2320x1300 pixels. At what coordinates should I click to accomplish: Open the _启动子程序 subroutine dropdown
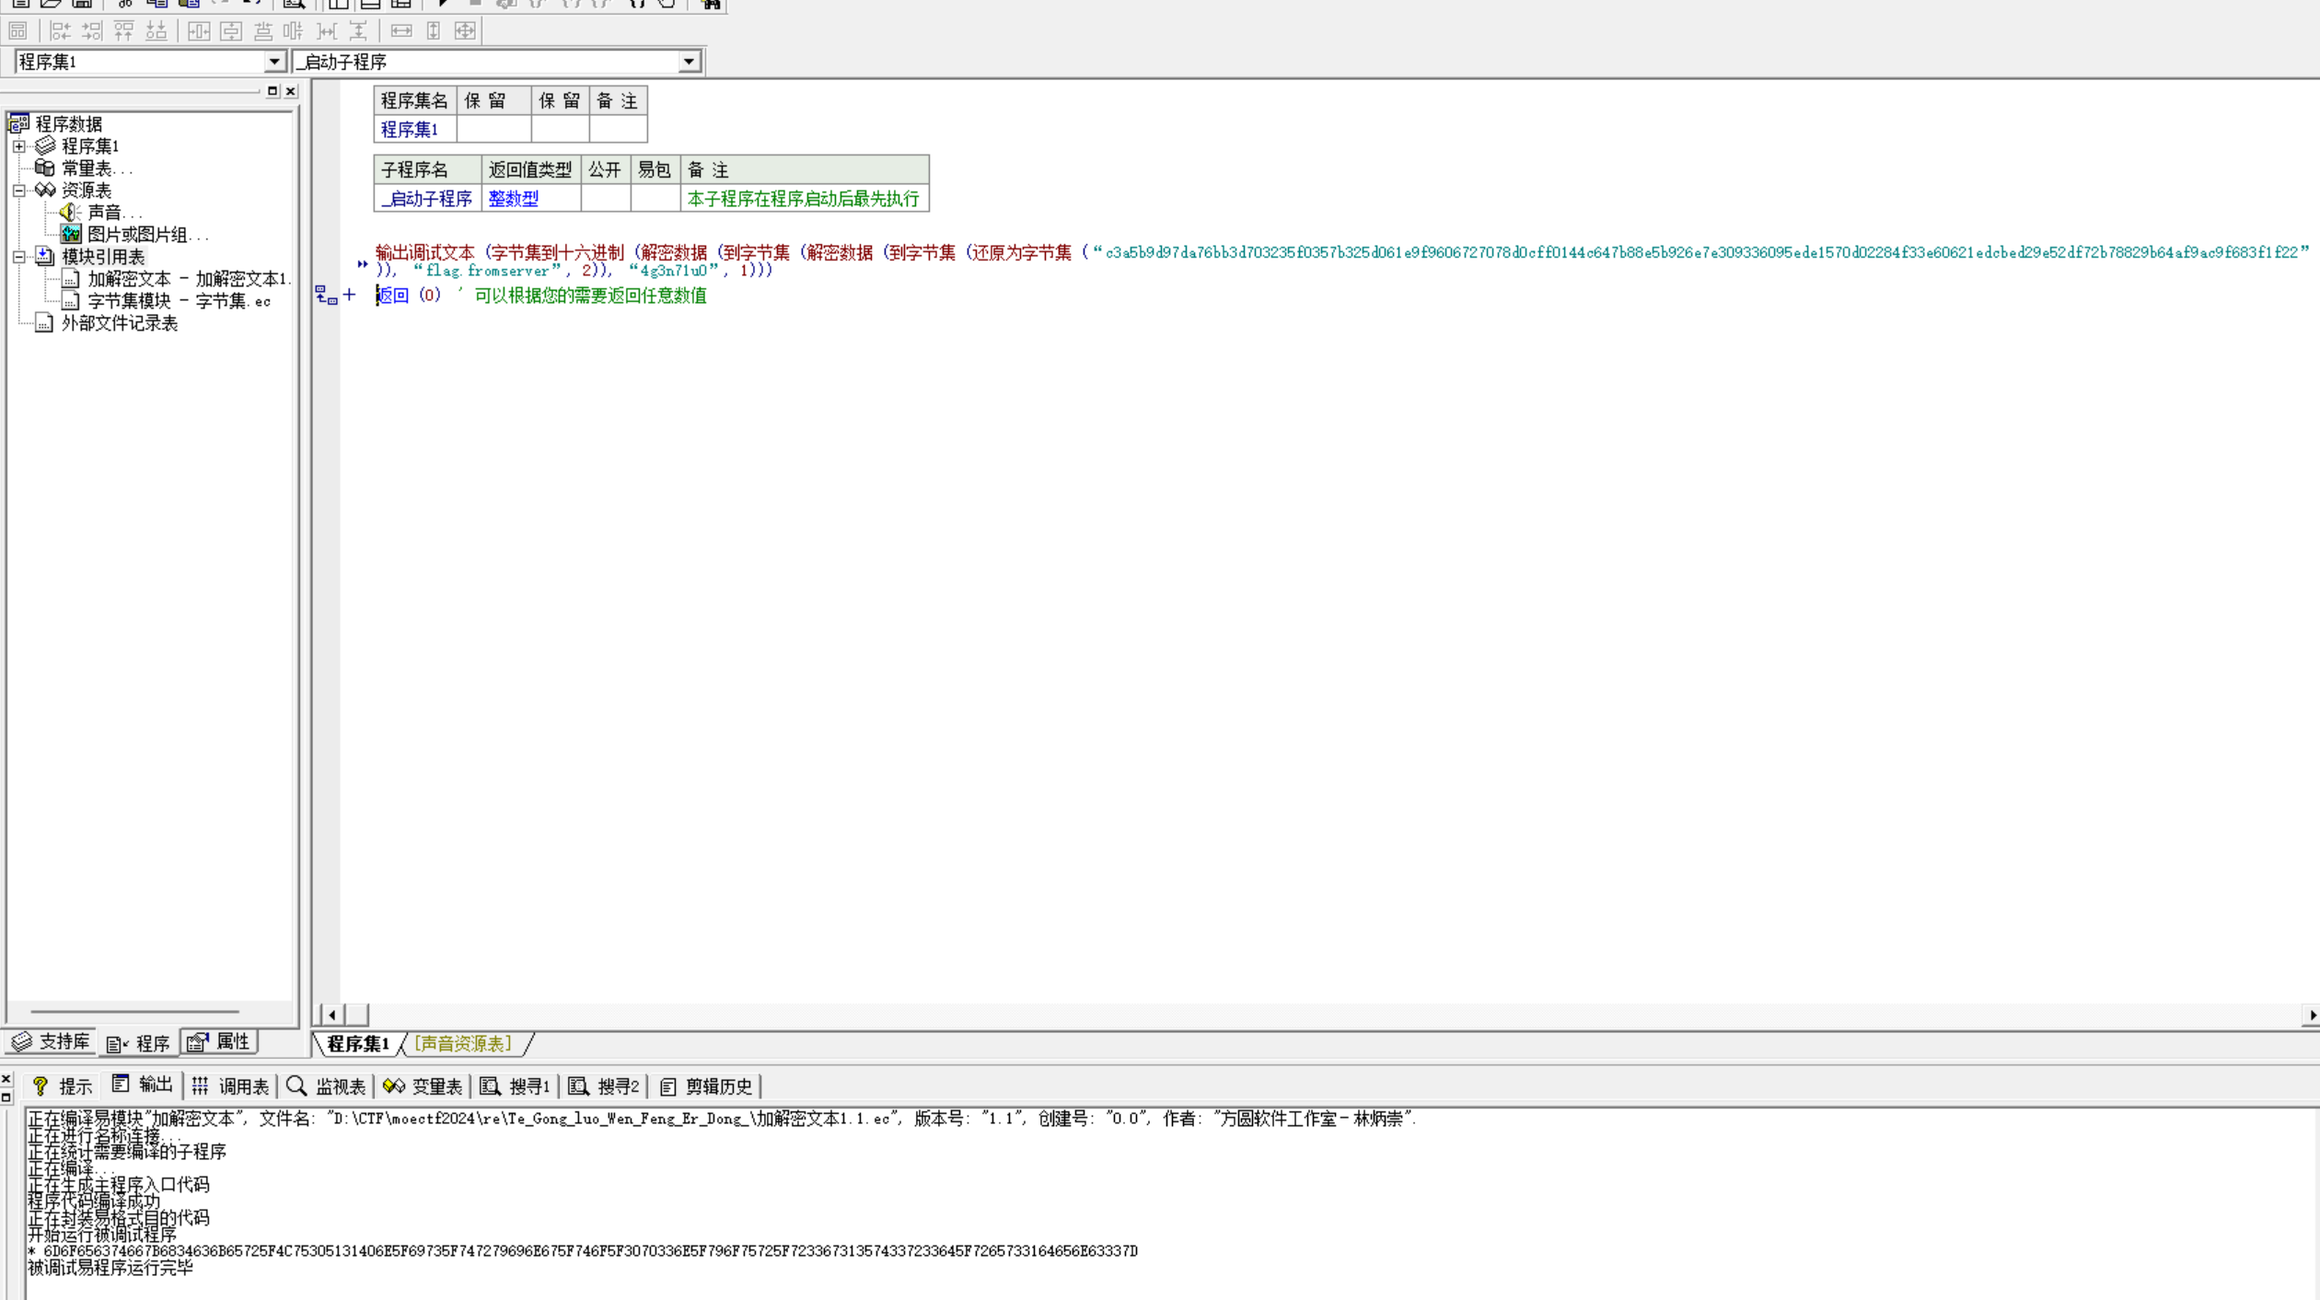click(x=689, y=62)
